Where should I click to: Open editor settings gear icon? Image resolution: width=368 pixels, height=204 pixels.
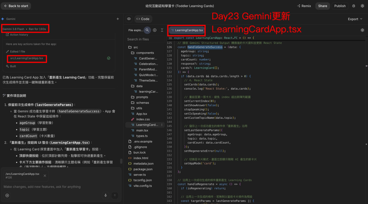[362, 30]
